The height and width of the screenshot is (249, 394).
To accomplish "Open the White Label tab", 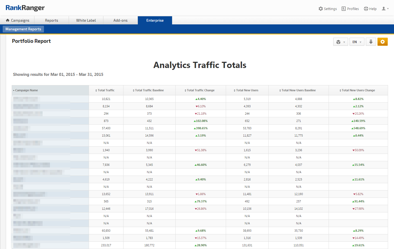I will point(86,20).
